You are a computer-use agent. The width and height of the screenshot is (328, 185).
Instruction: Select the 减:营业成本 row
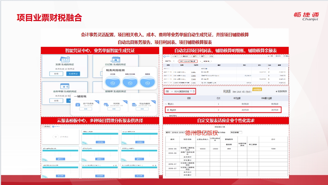[223, 110]
